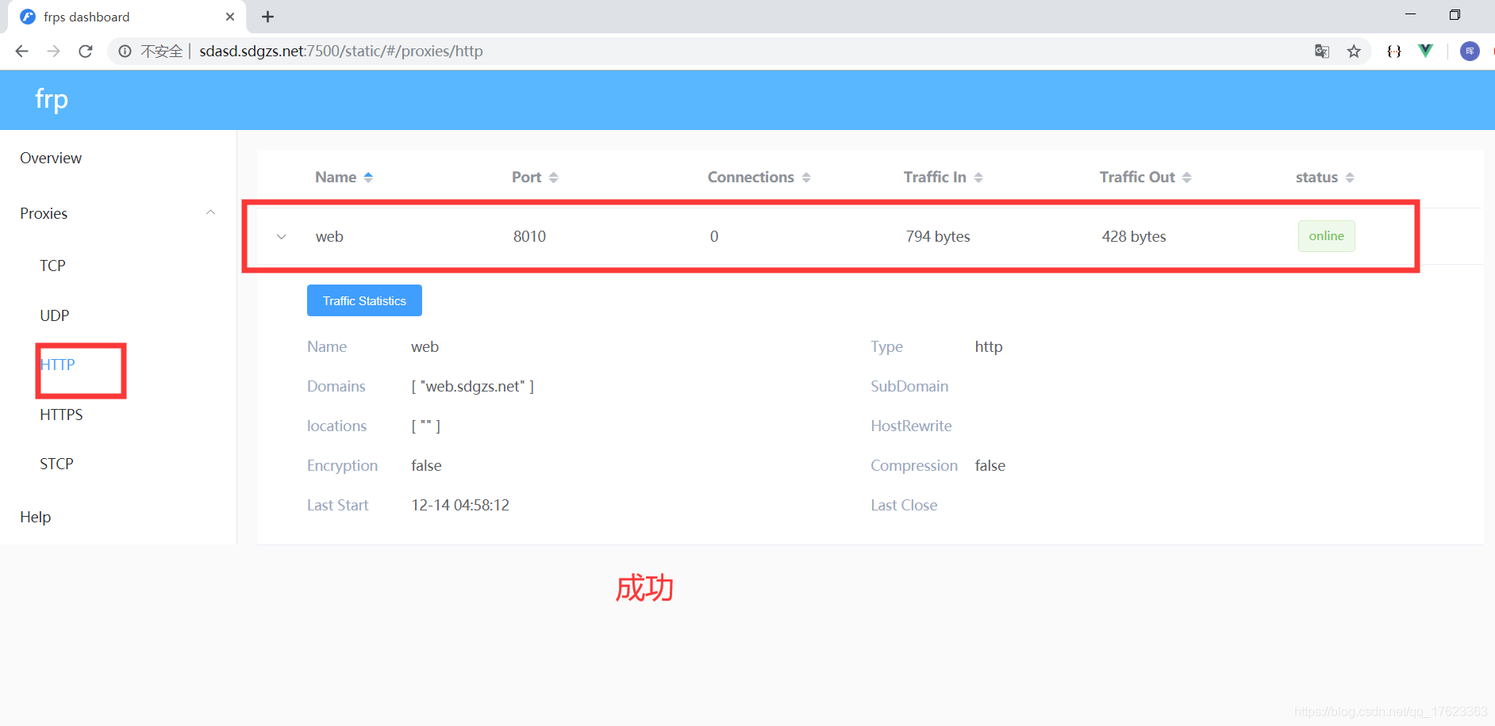Select TCP proxies in sidebar
The width and height of the screenshot is (1495, 726).
[52, 266]
